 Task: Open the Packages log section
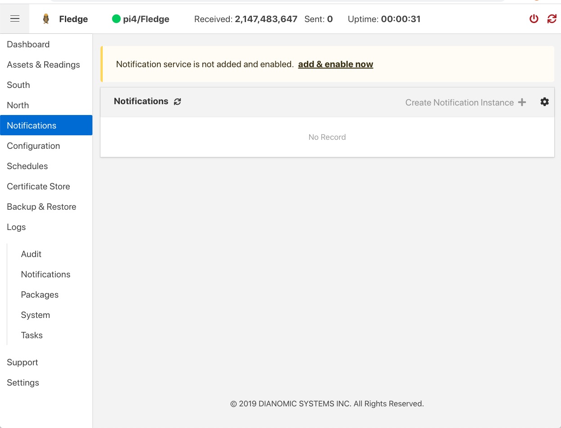(x=40, y=295)
